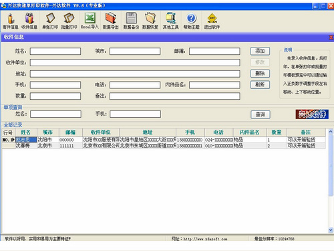This screenshot has width=334, height=251.
Task: Sort by 收件单位 column header
Action: pos(101,133)
